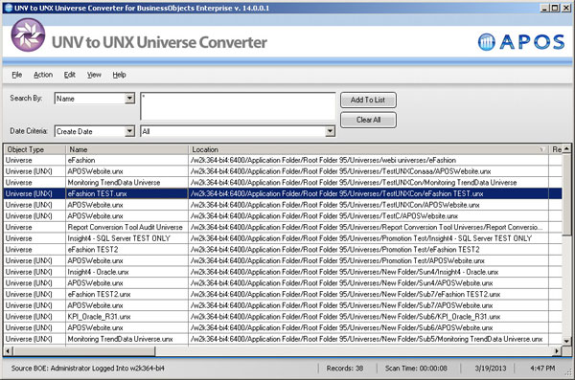Click the 4:47 PM time in status bar
575x380 pixels.
[x=542, y=369]
